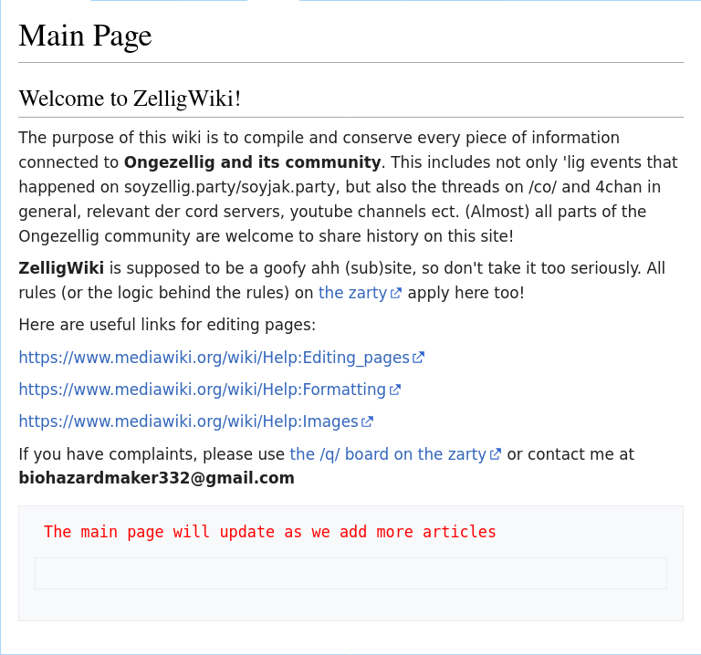Image resolution: width=701 pixels, height=655 pixels.
Task: Click the 'Welcome to ZelligWiki!' heading
Action: pos(130,99)
